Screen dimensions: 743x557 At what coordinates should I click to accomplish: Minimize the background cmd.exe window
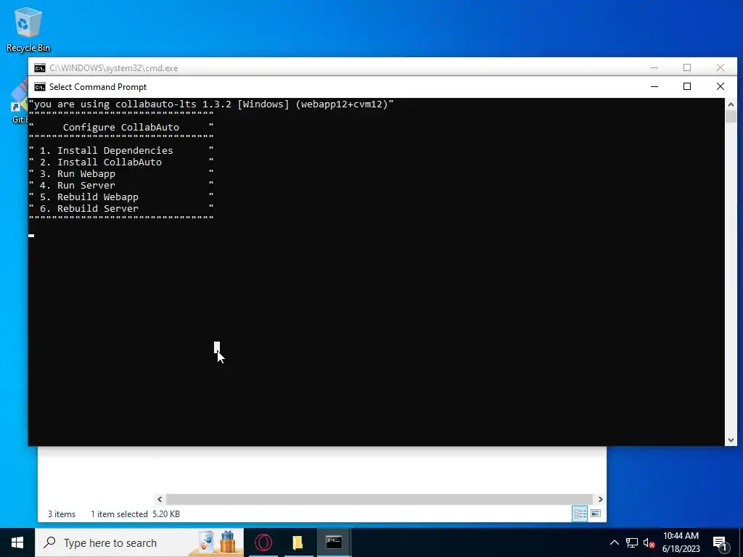654,67
